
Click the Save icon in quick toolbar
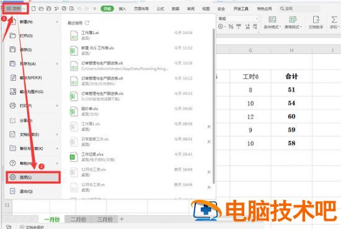click(49, 9)
